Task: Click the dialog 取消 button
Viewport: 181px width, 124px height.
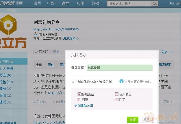Action: click(146, 120)
